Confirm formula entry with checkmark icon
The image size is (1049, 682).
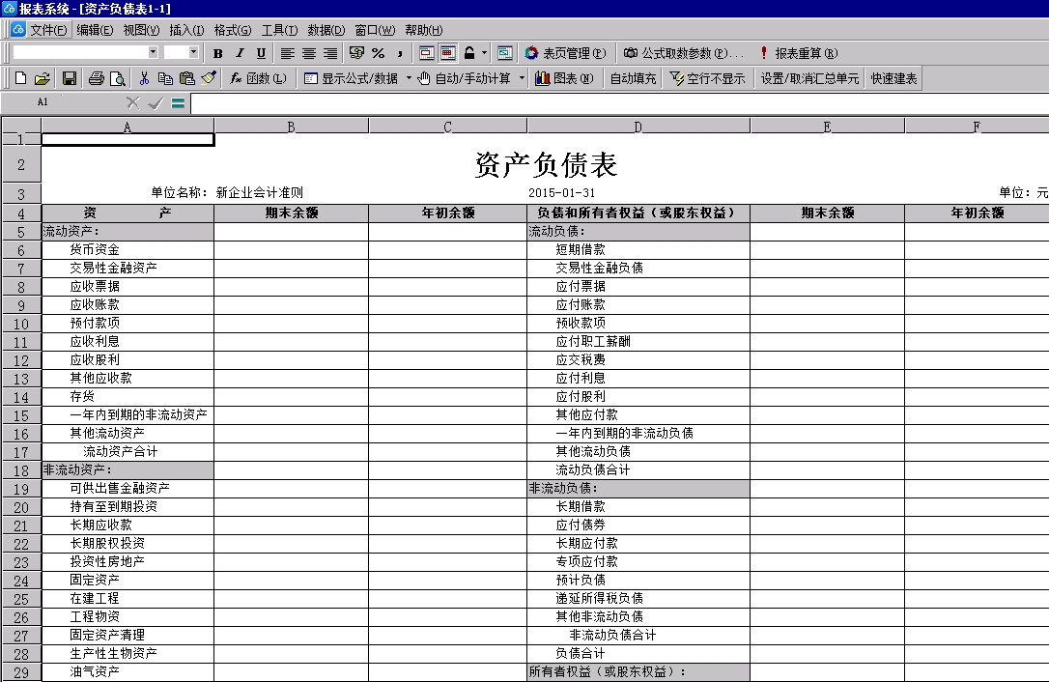tap(156, 102)
